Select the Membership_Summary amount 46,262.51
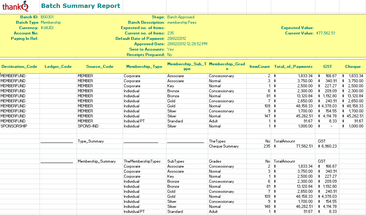This screenshot has height=215, width=366. click(x=304, y=206)
